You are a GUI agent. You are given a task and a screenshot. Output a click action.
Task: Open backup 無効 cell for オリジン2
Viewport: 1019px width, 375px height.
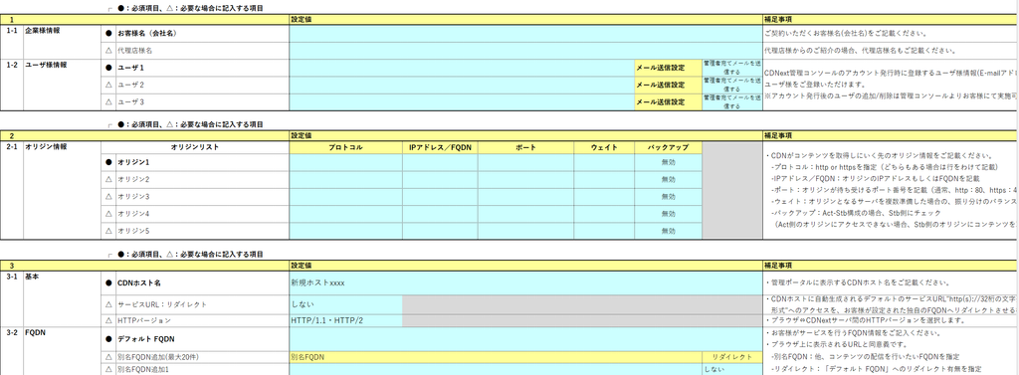(668, 179)
